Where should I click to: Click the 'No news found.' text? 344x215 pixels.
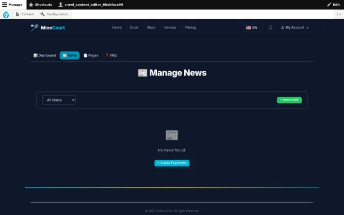(172, 150)
